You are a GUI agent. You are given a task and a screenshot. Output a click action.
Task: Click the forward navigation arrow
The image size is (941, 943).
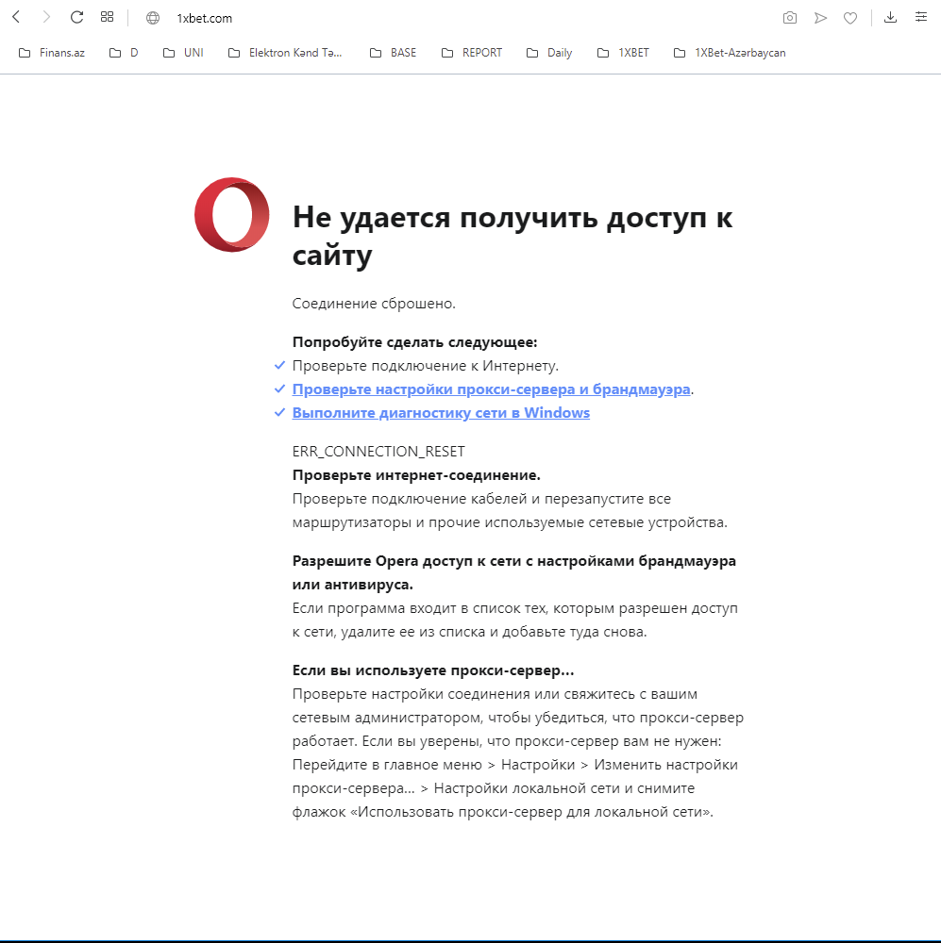coord(46,17)
